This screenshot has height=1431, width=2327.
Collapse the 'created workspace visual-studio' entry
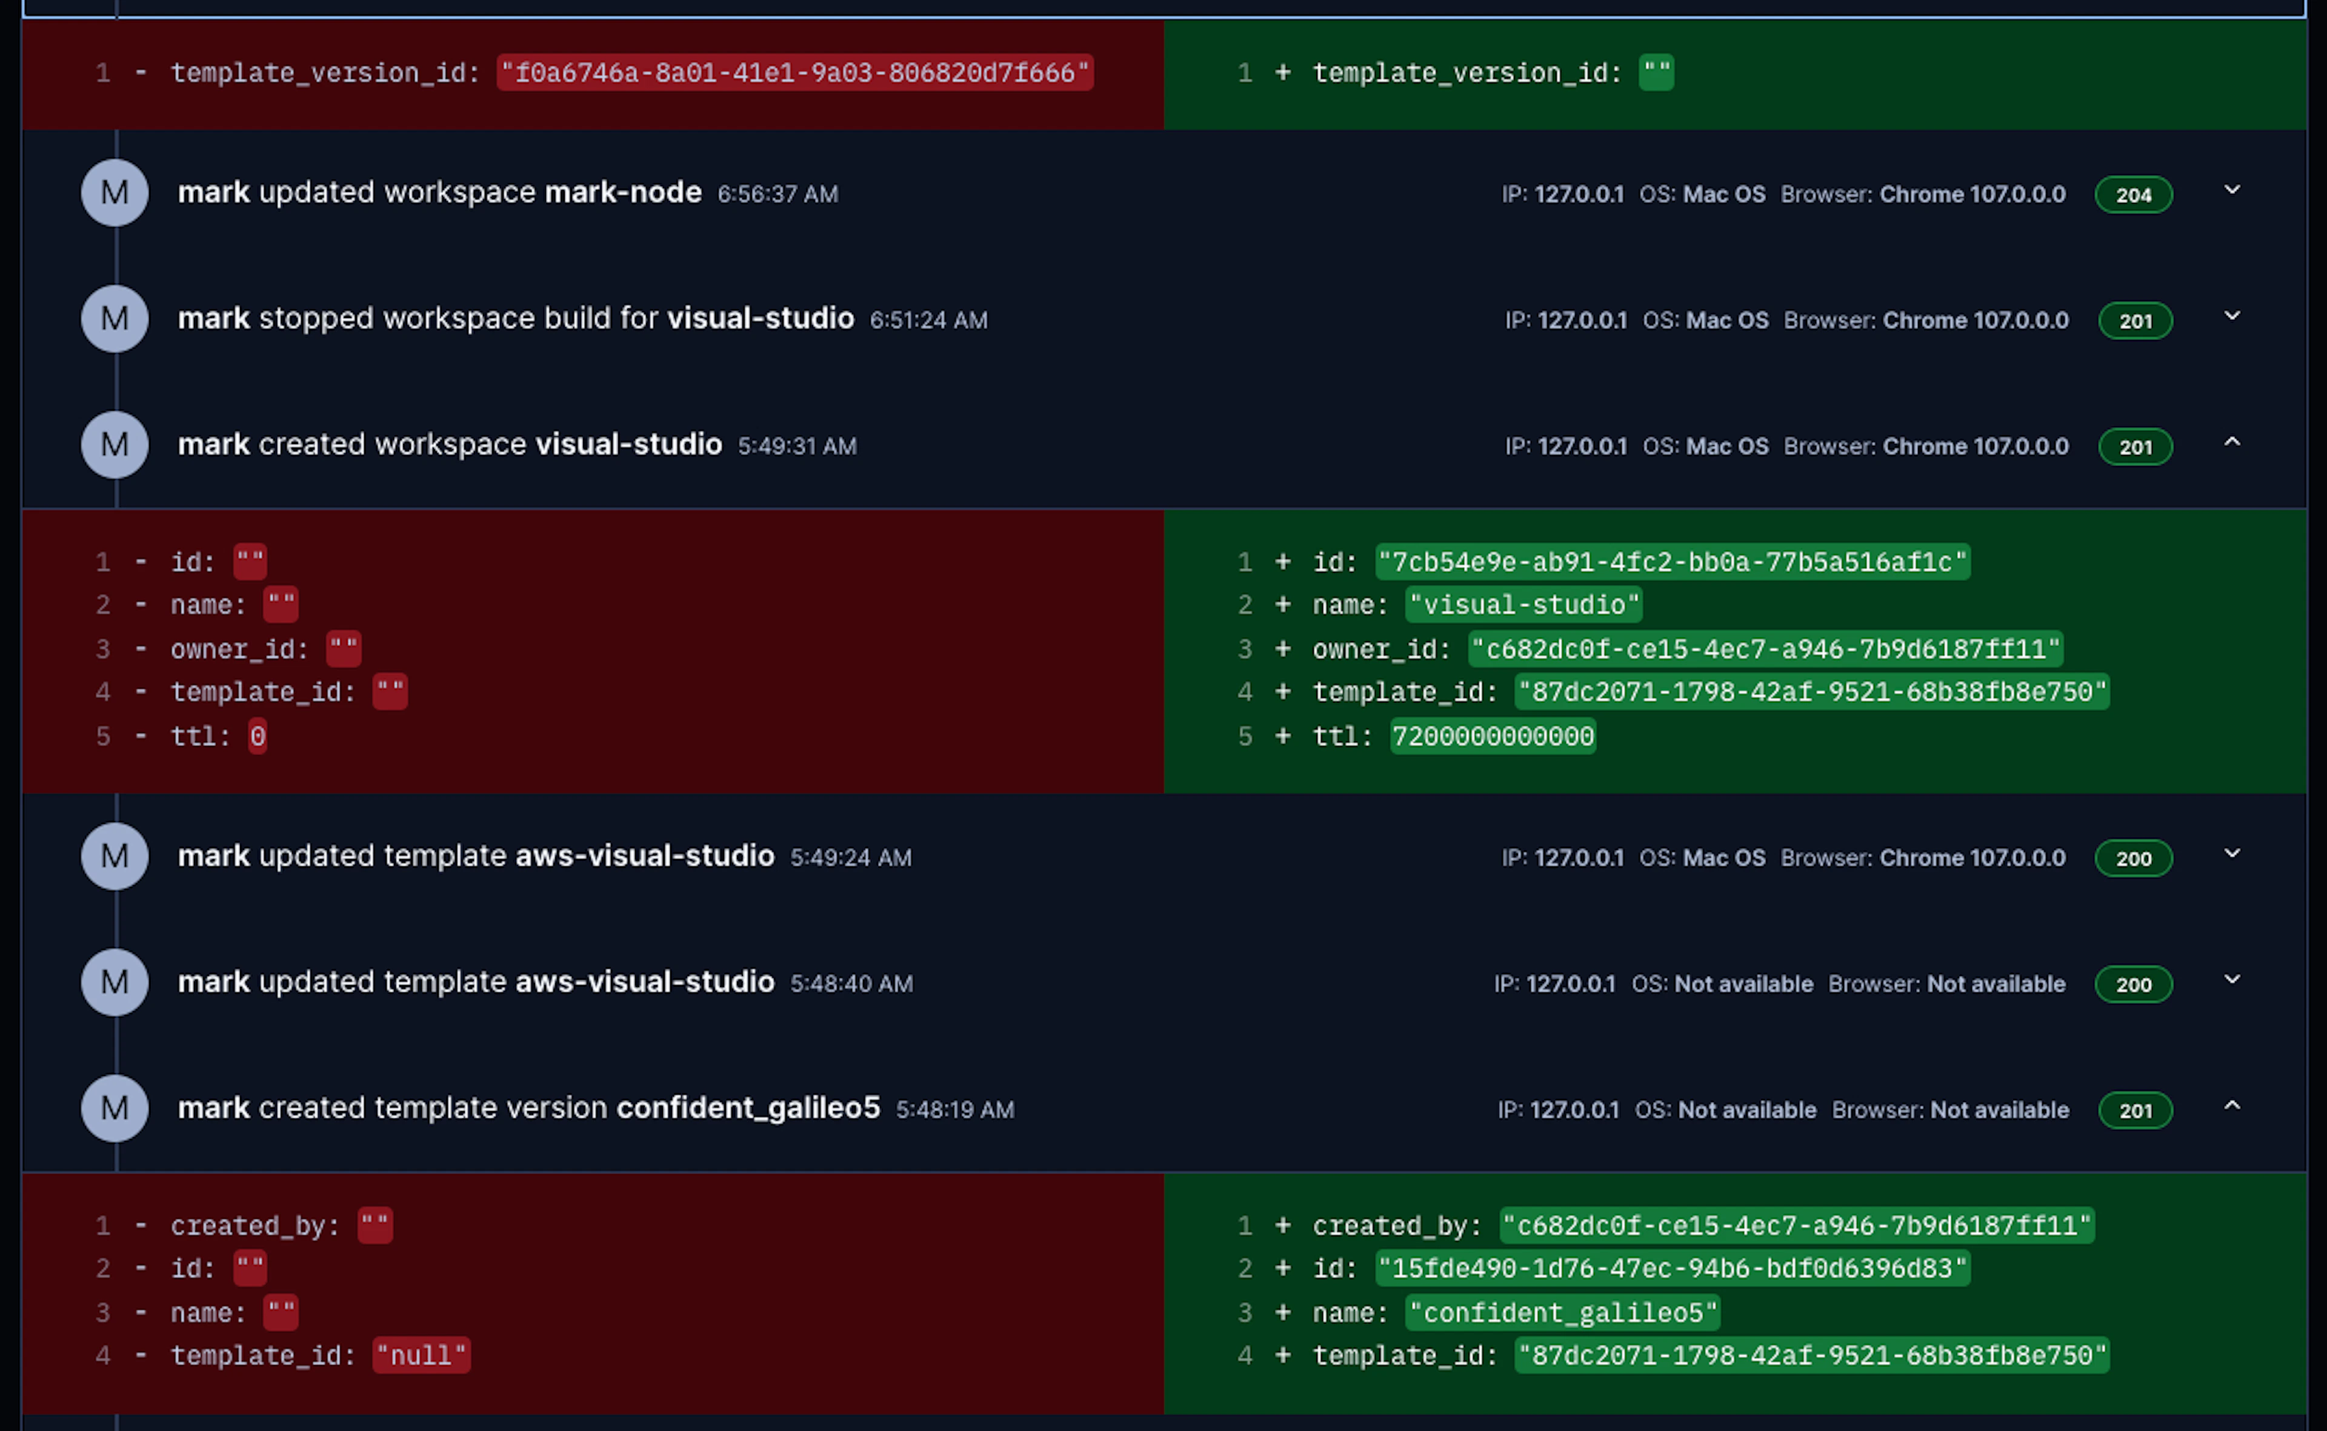(2231, 442)
